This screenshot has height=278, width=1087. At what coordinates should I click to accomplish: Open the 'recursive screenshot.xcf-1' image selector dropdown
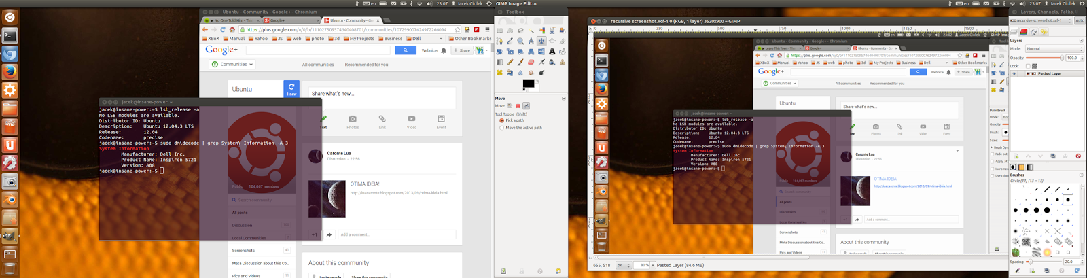point(1041,20)
